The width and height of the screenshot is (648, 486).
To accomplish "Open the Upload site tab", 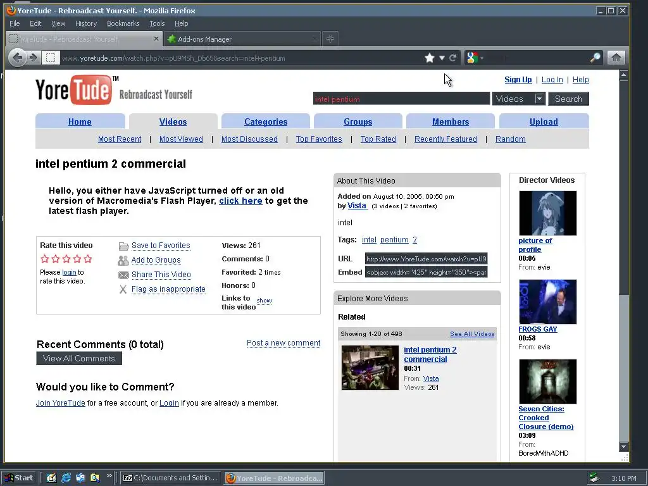I will 544,121.
